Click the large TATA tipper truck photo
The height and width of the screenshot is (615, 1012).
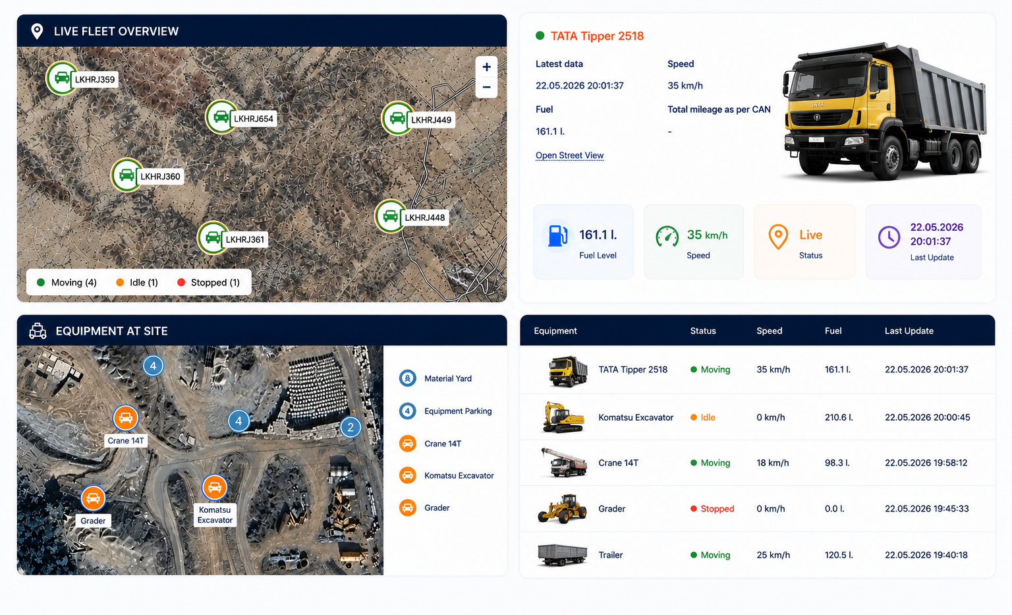tap(885, 111)
